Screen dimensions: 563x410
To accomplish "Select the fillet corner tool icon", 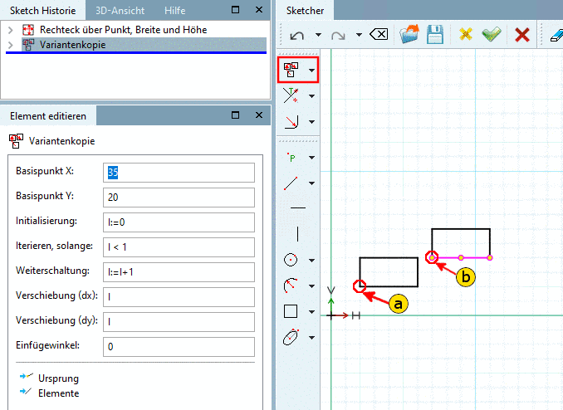I will 291,122.
